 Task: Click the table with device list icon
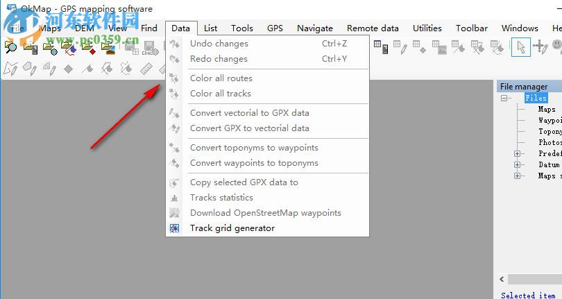point(381,47)
